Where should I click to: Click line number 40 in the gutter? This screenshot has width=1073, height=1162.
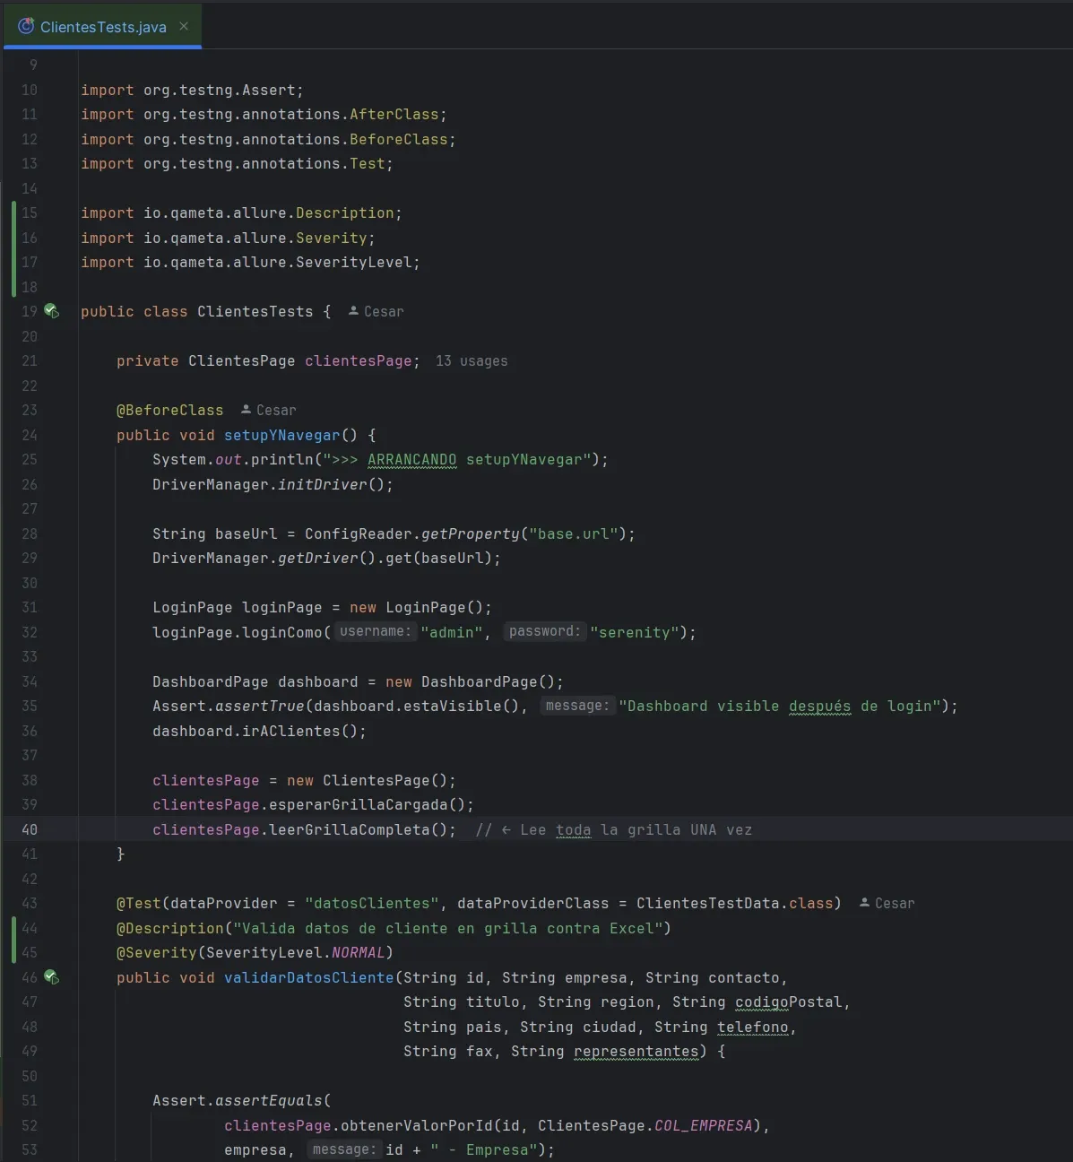click(30, 829)
